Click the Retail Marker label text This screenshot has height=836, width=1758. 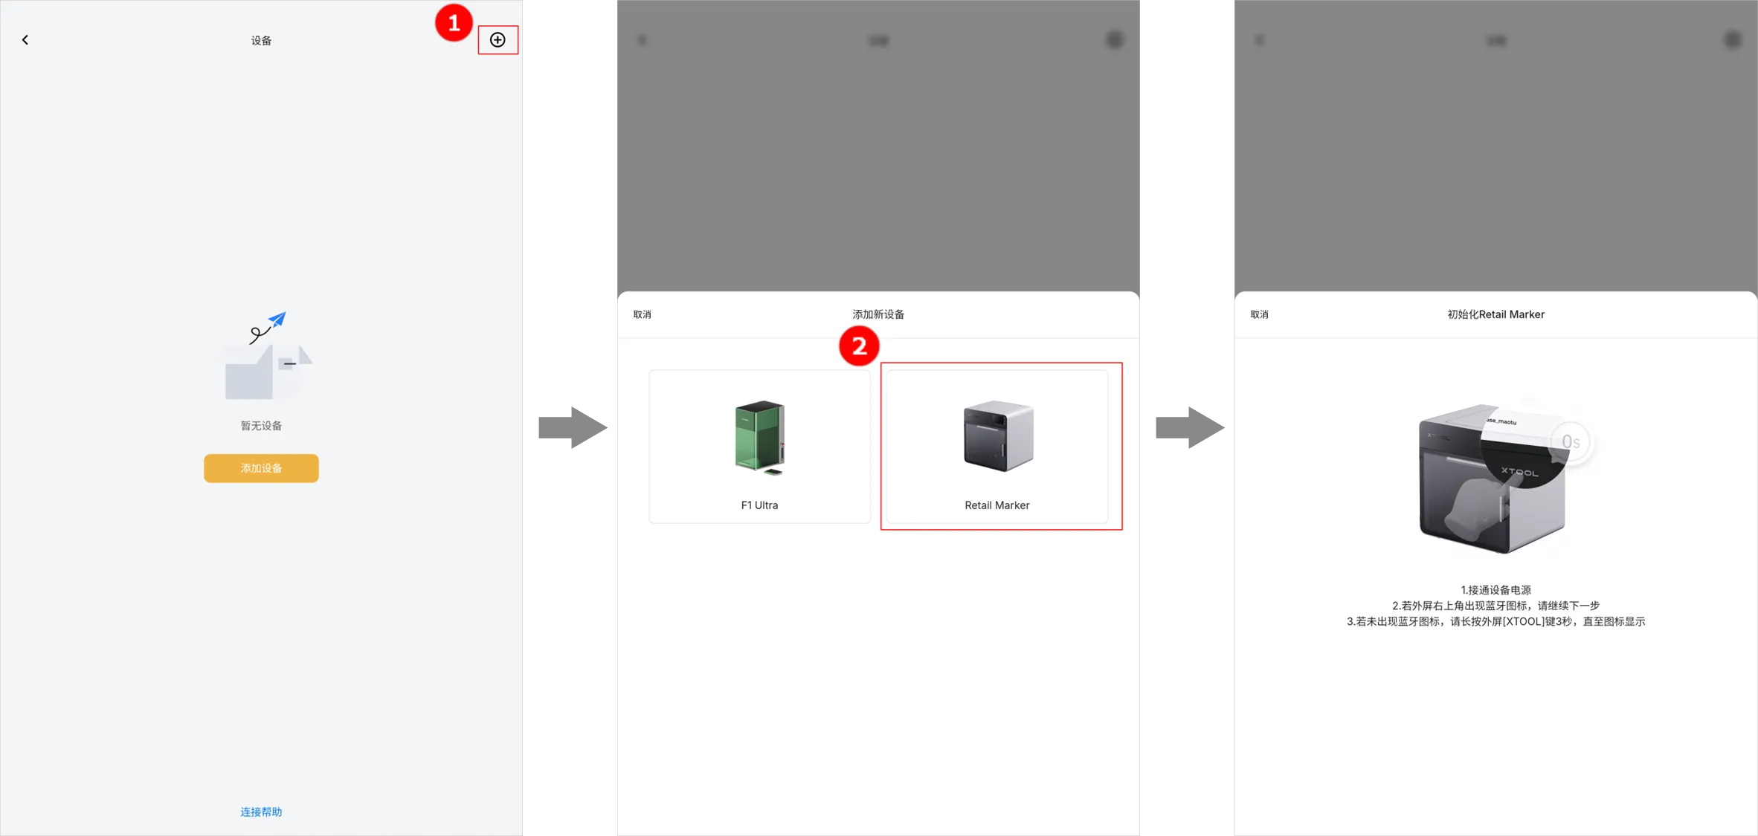tap(996, 505)
